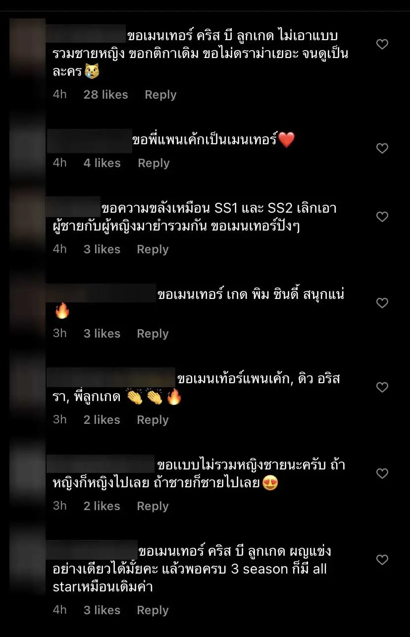The height and width of the screenshot is (637, 410).
Task: Open blurred username on the SS1 comment
Action: 73,207
